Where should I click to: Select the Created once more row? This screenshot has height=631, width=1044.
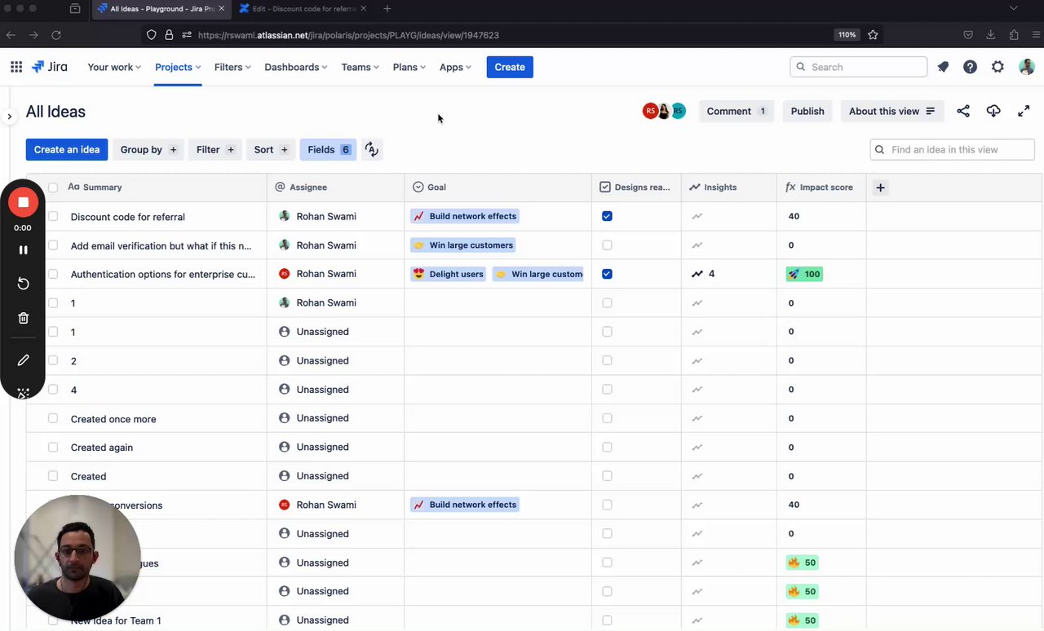53,418
